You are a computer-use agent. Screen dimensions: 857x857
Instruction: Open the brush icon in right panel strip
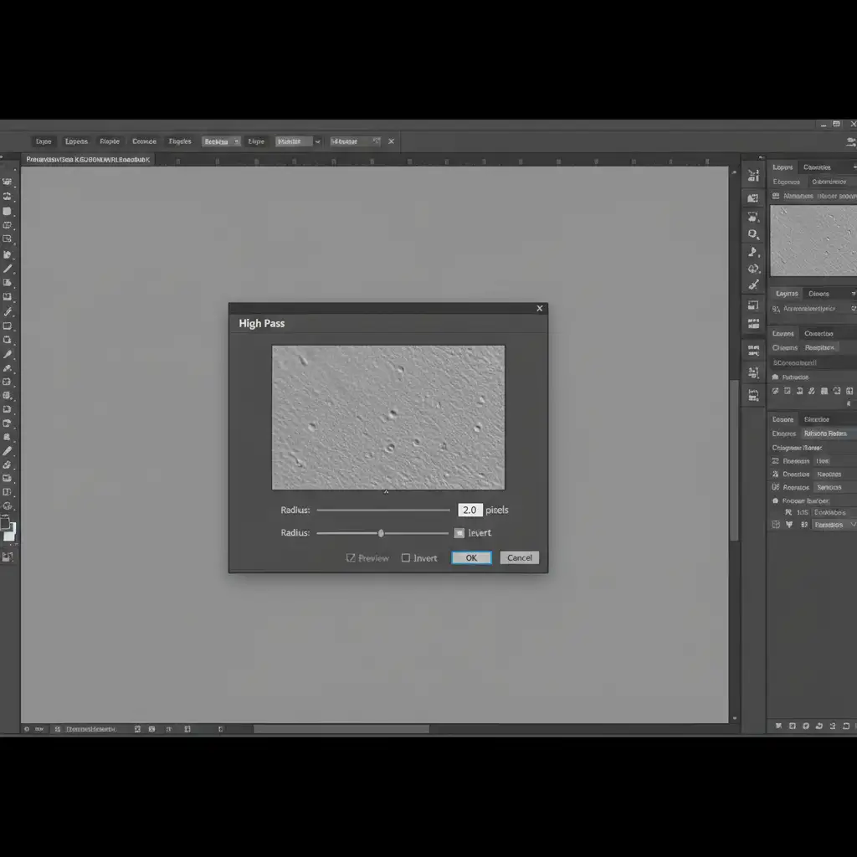[753, 285]
